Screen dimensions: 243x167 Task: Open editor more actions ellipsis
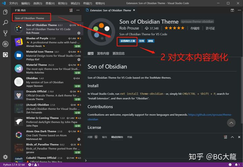239,10
